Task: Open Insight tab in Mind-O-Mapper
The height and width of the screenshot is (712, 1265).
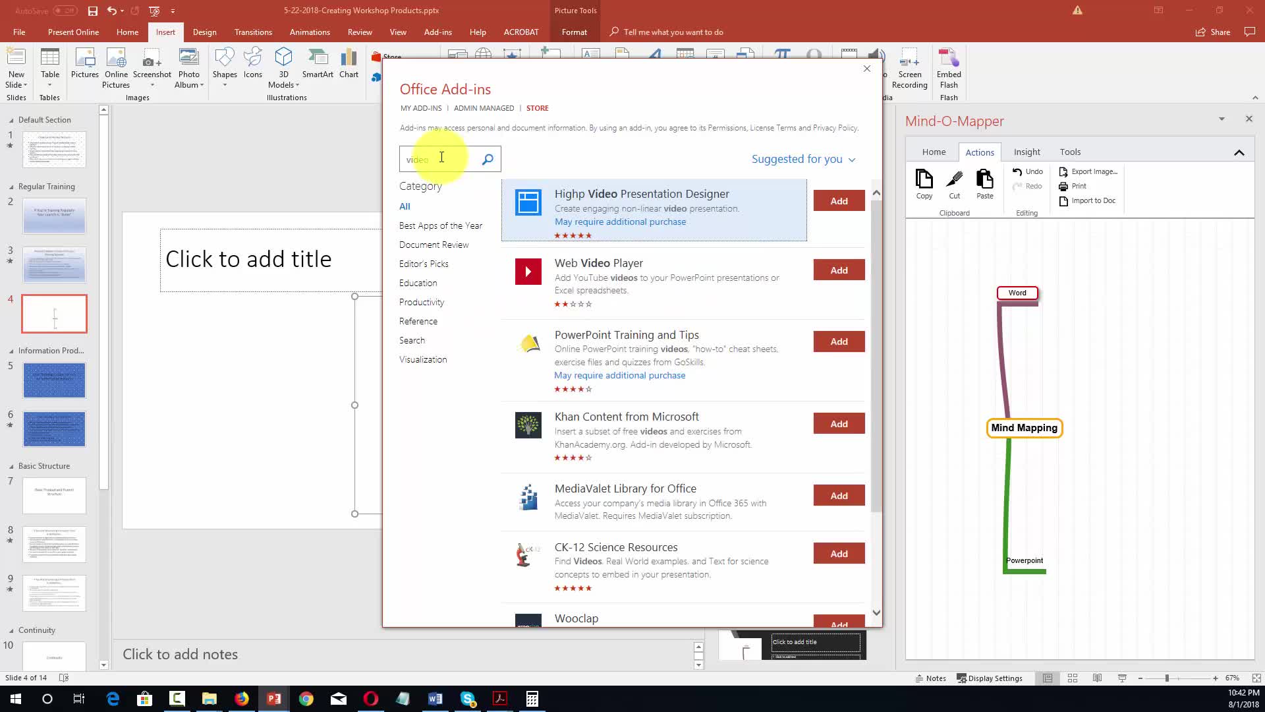Action: (1026, 152)
